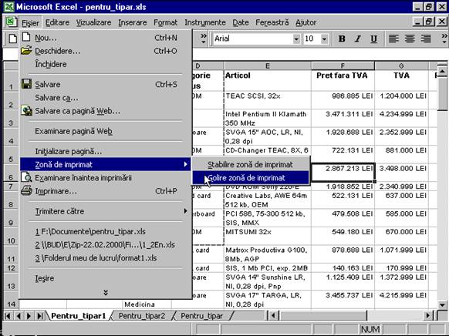Image resolution: width=449 pixels, height=336 pixels.
Task: Open the Instrumente menu
Action: 205,22
